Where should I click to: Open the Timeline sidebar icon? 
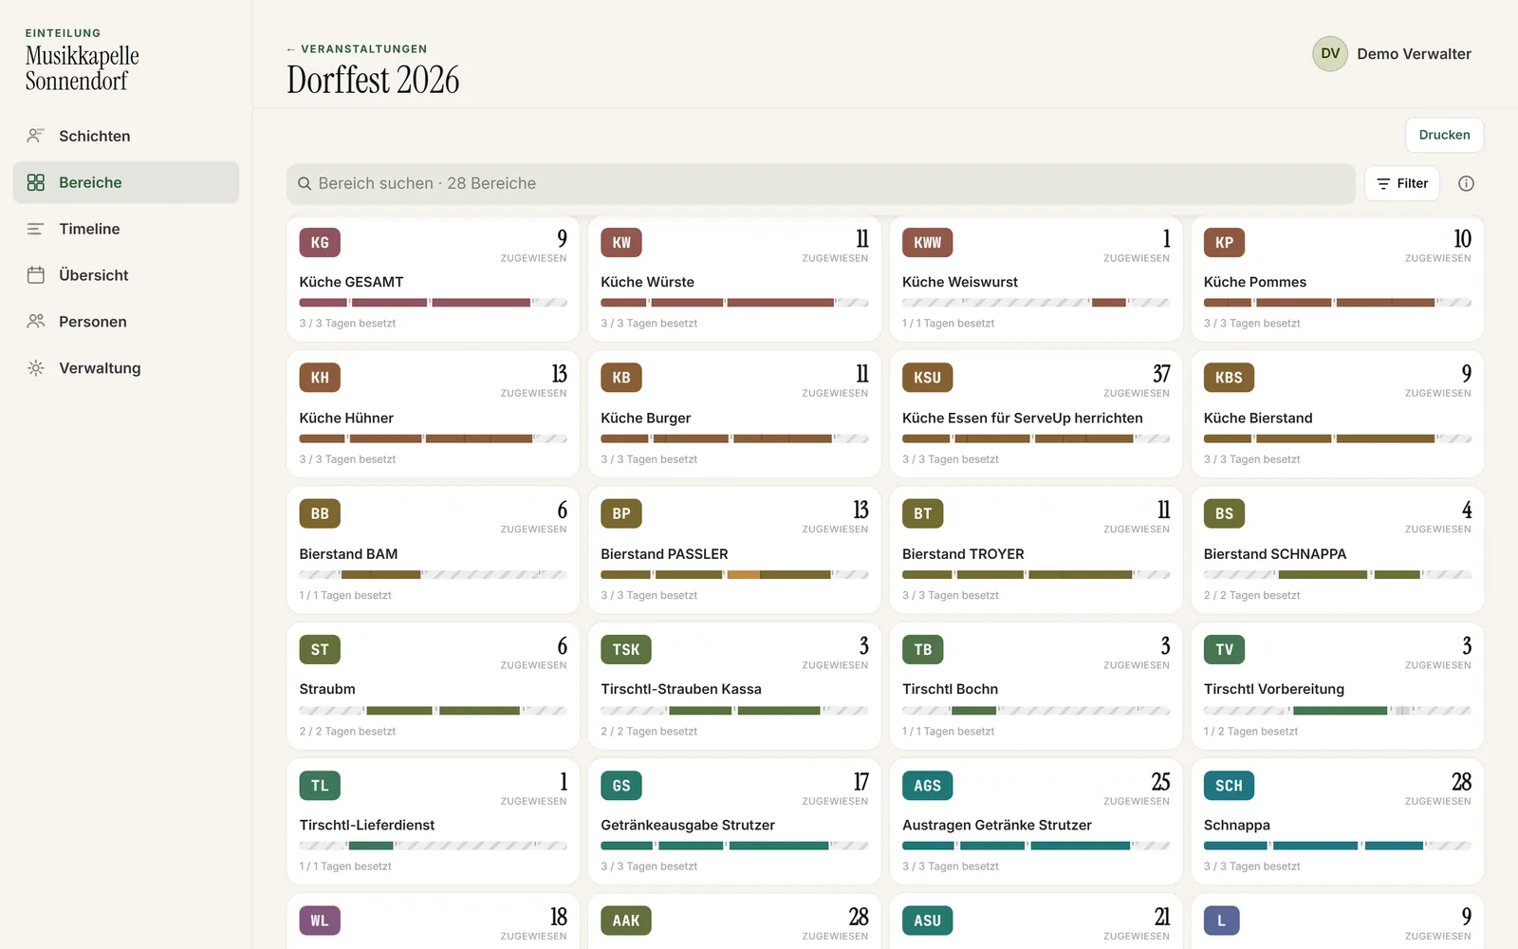[x=36, y=229]
